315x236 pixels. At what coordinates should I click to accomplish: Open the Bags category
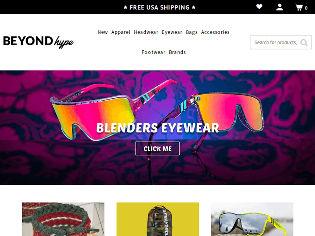click(192, 32)
